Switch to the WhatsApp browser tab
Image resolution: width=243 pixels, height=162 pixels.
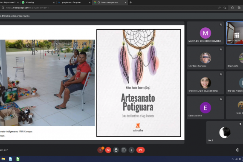point(38,2)
